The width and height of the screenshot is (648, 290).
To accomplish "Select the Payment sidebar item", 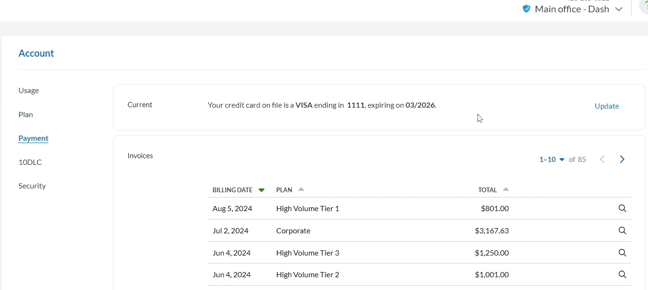I will point(34,138).
